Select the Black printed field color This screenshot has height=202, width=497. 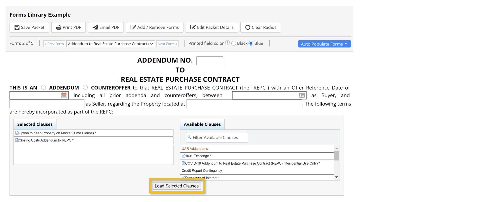coord(234,43)
